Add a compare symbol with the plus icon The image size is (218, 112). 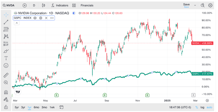pos(25,5)
